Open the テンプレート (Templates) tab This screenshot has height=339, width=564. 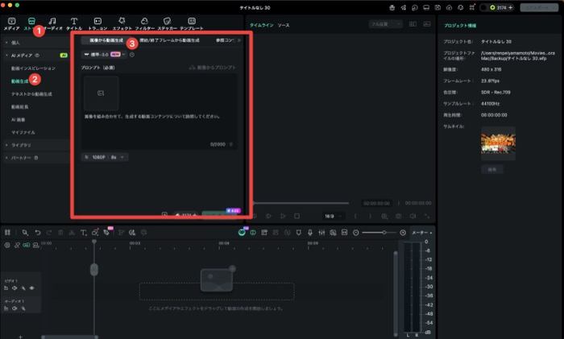[192, 23]
